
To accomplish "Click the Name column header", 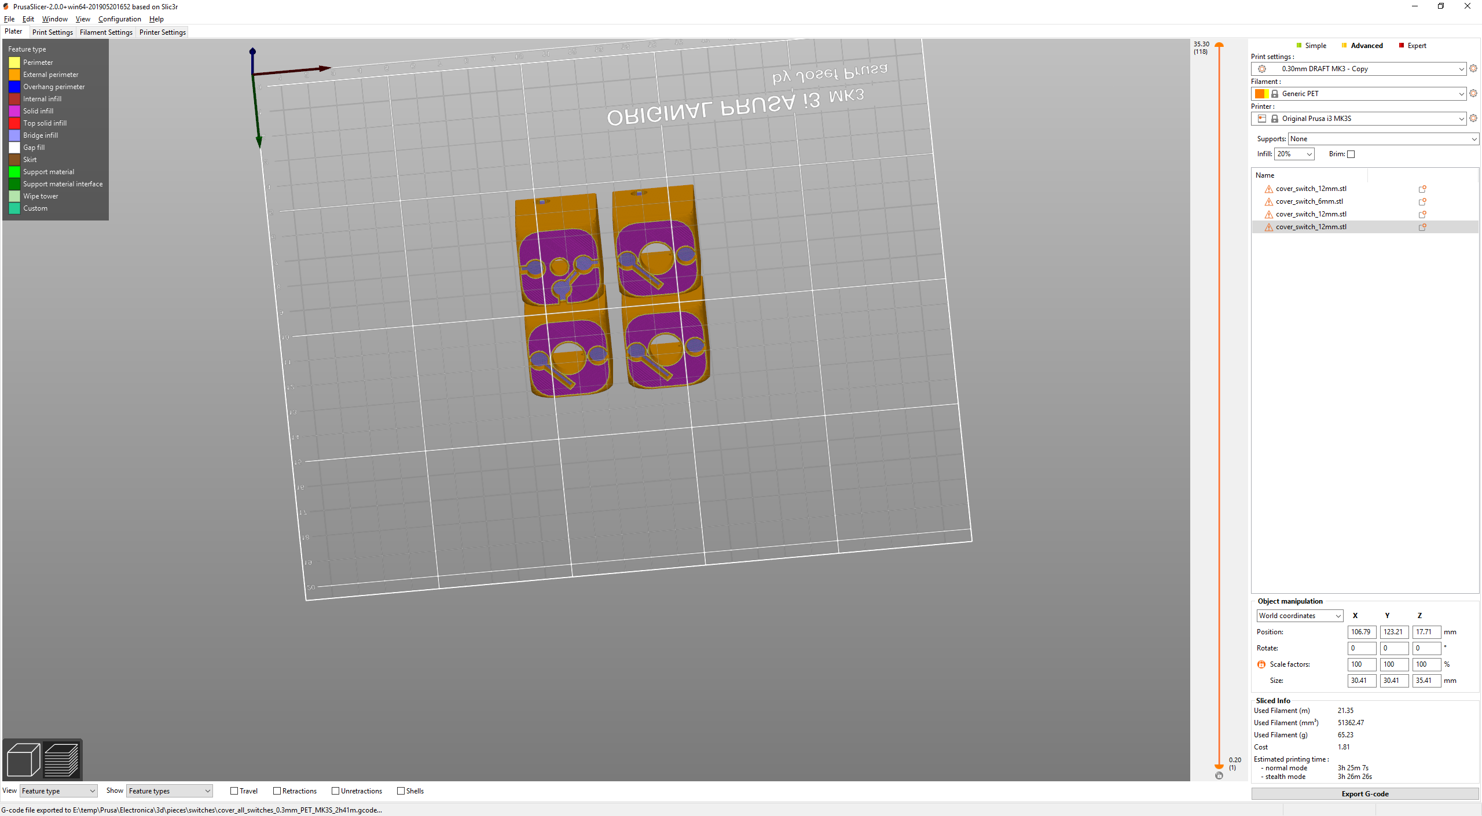I will 1309,175.
